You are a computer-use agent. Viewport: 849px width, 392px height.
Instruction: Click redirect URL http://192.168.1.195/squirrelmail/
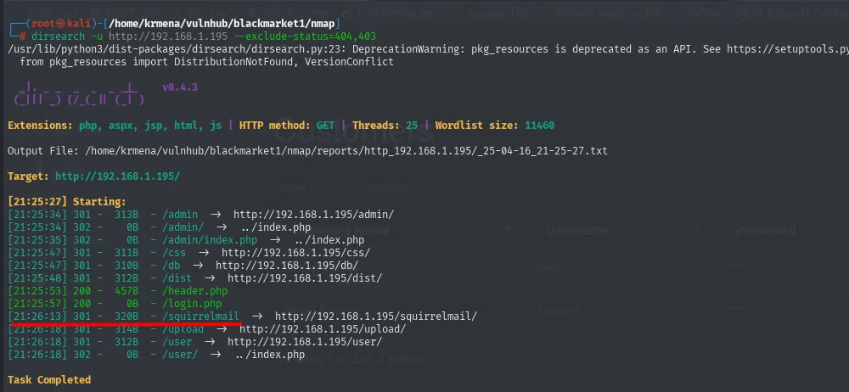coord(376,316)
